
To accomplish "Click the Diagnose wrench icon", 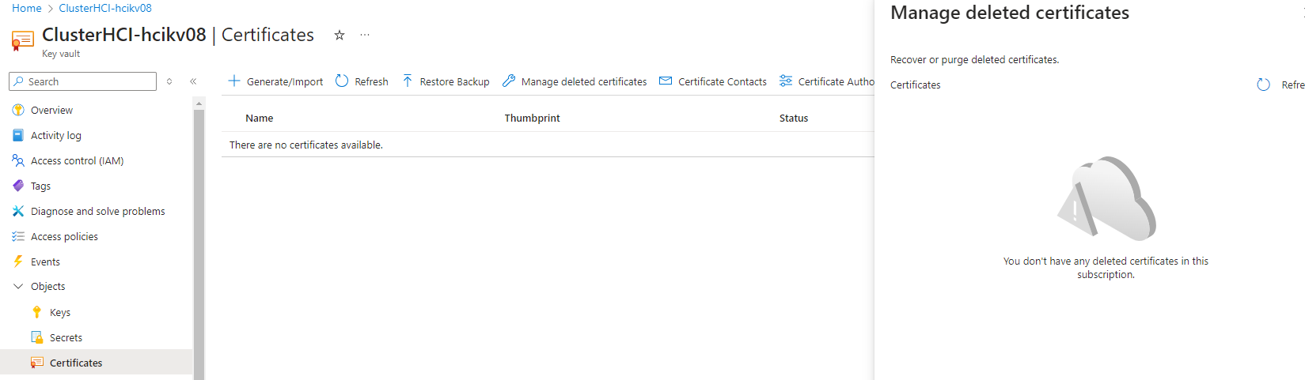I will [x=18, y=211].
